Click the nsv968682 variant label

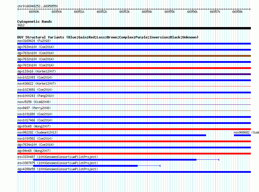pyautogui.click(x=246, y=132)
